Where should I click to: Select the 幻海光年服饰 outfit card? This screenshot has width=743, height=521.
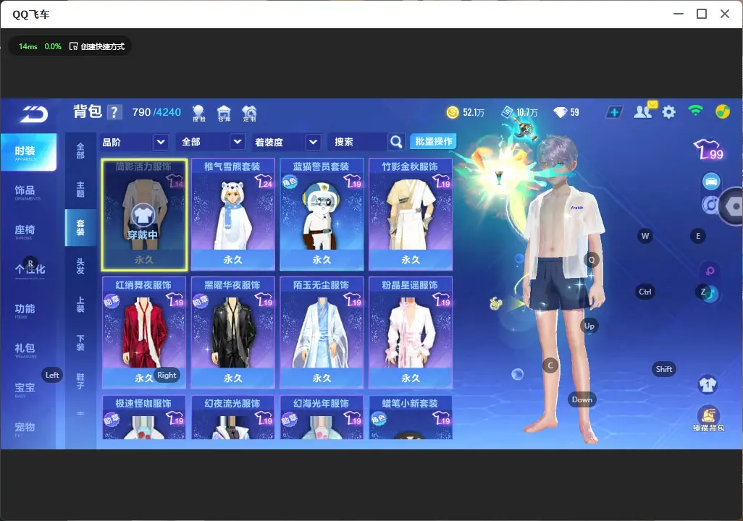tap(322, 418)
